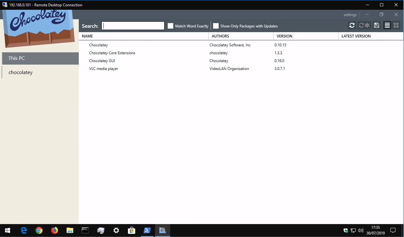This screenshot has height=237, width=404.
Task: Open the Action Center notifications icon
Action: [x=393, y=230]
